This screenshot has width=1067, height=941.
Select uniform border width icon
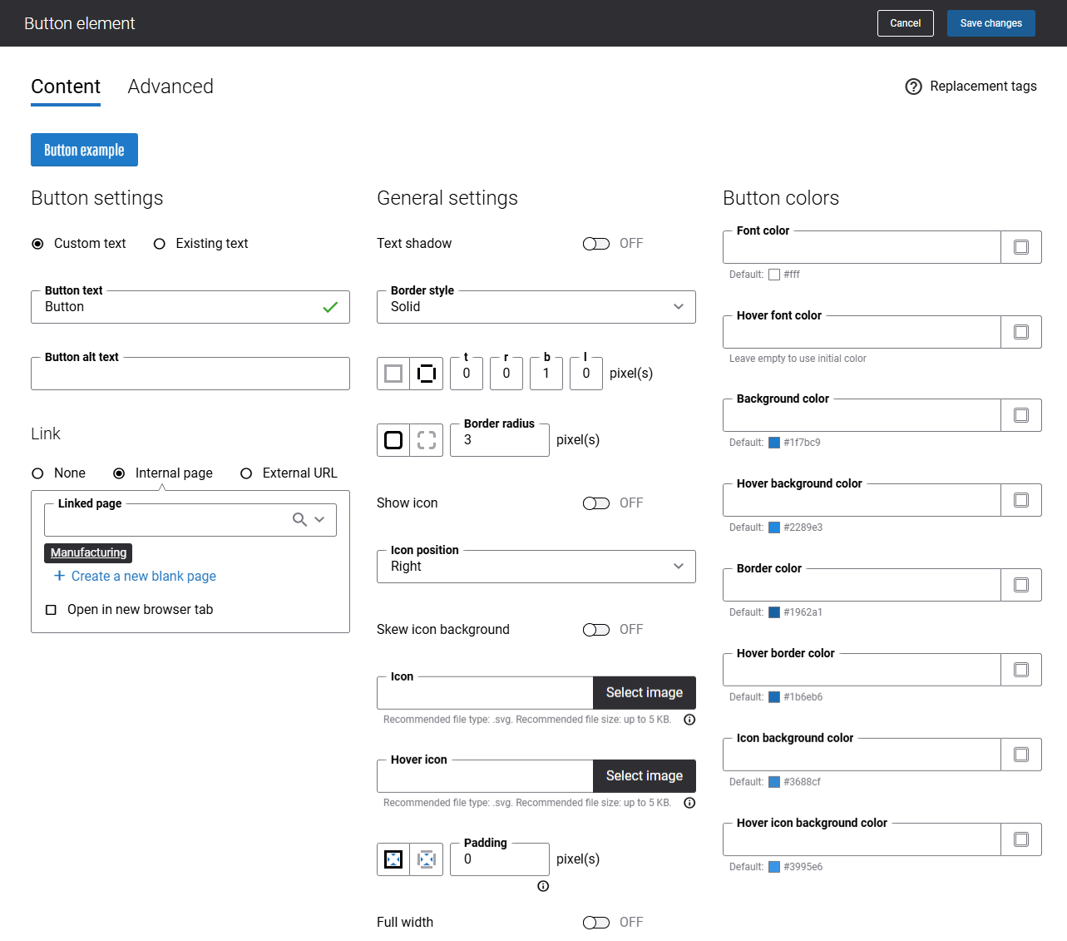(393, 374)
